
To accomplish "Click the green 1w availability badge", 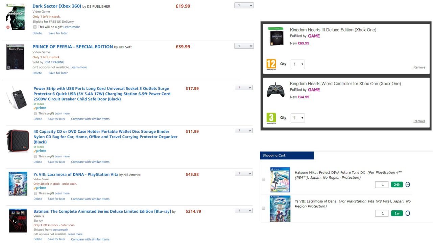I will 397,213.
